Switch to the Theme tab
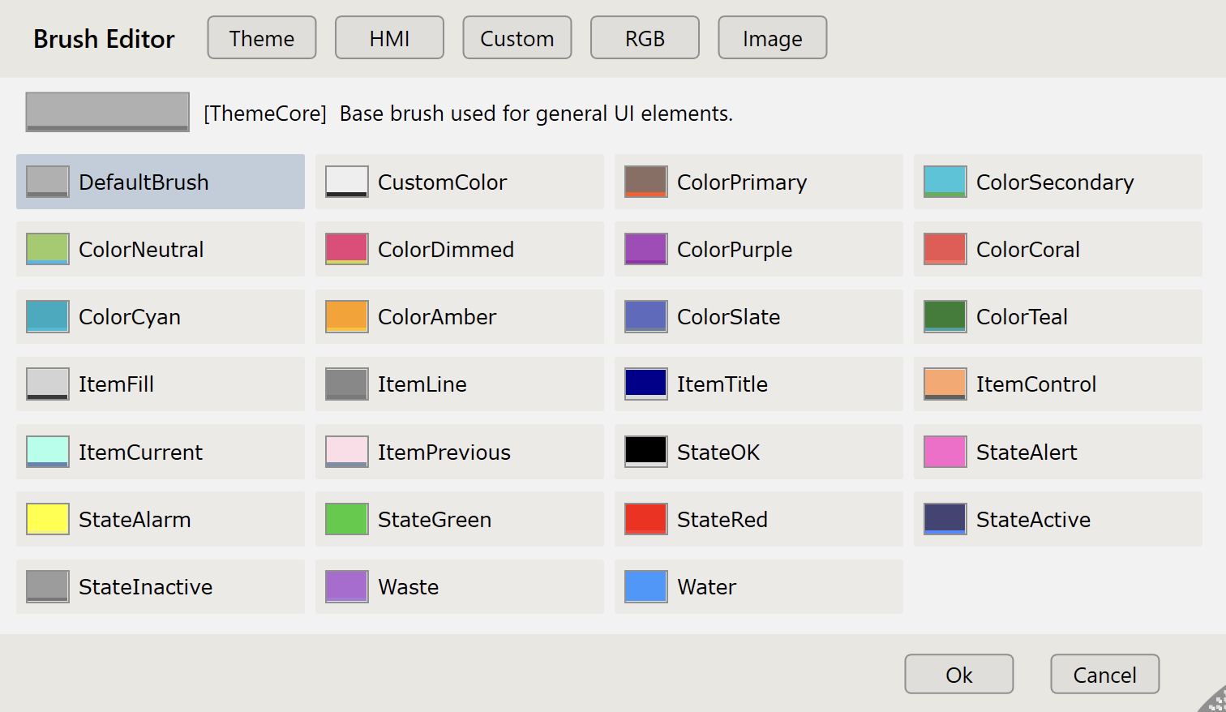 click(x=261, y=38)
